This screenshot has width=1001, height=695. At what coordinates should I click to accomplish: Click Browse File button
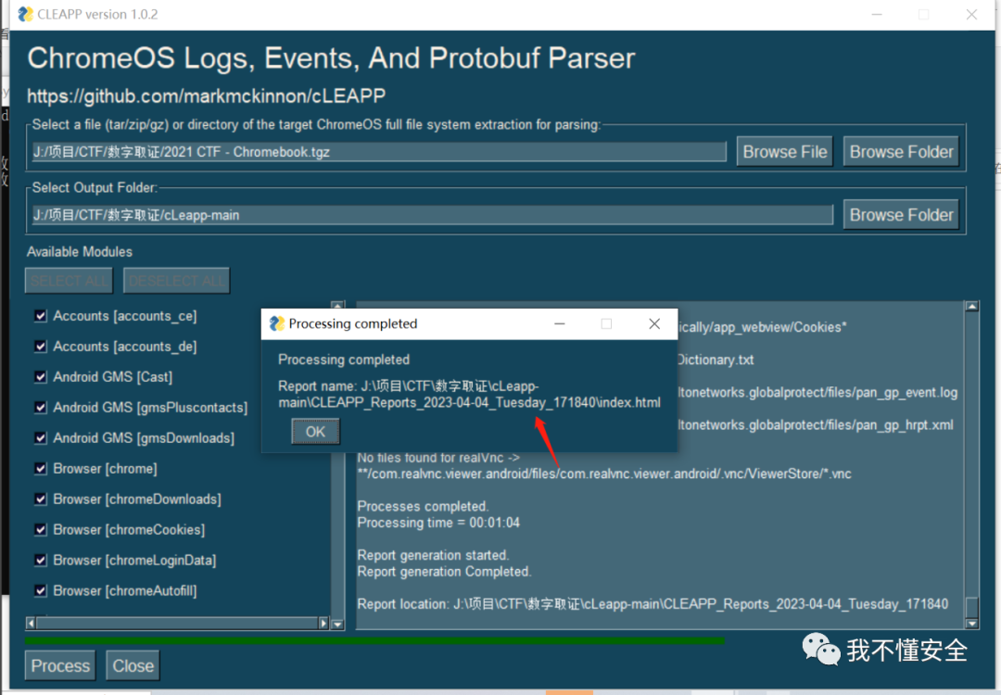pyautogui.click(x=785, y=152)
